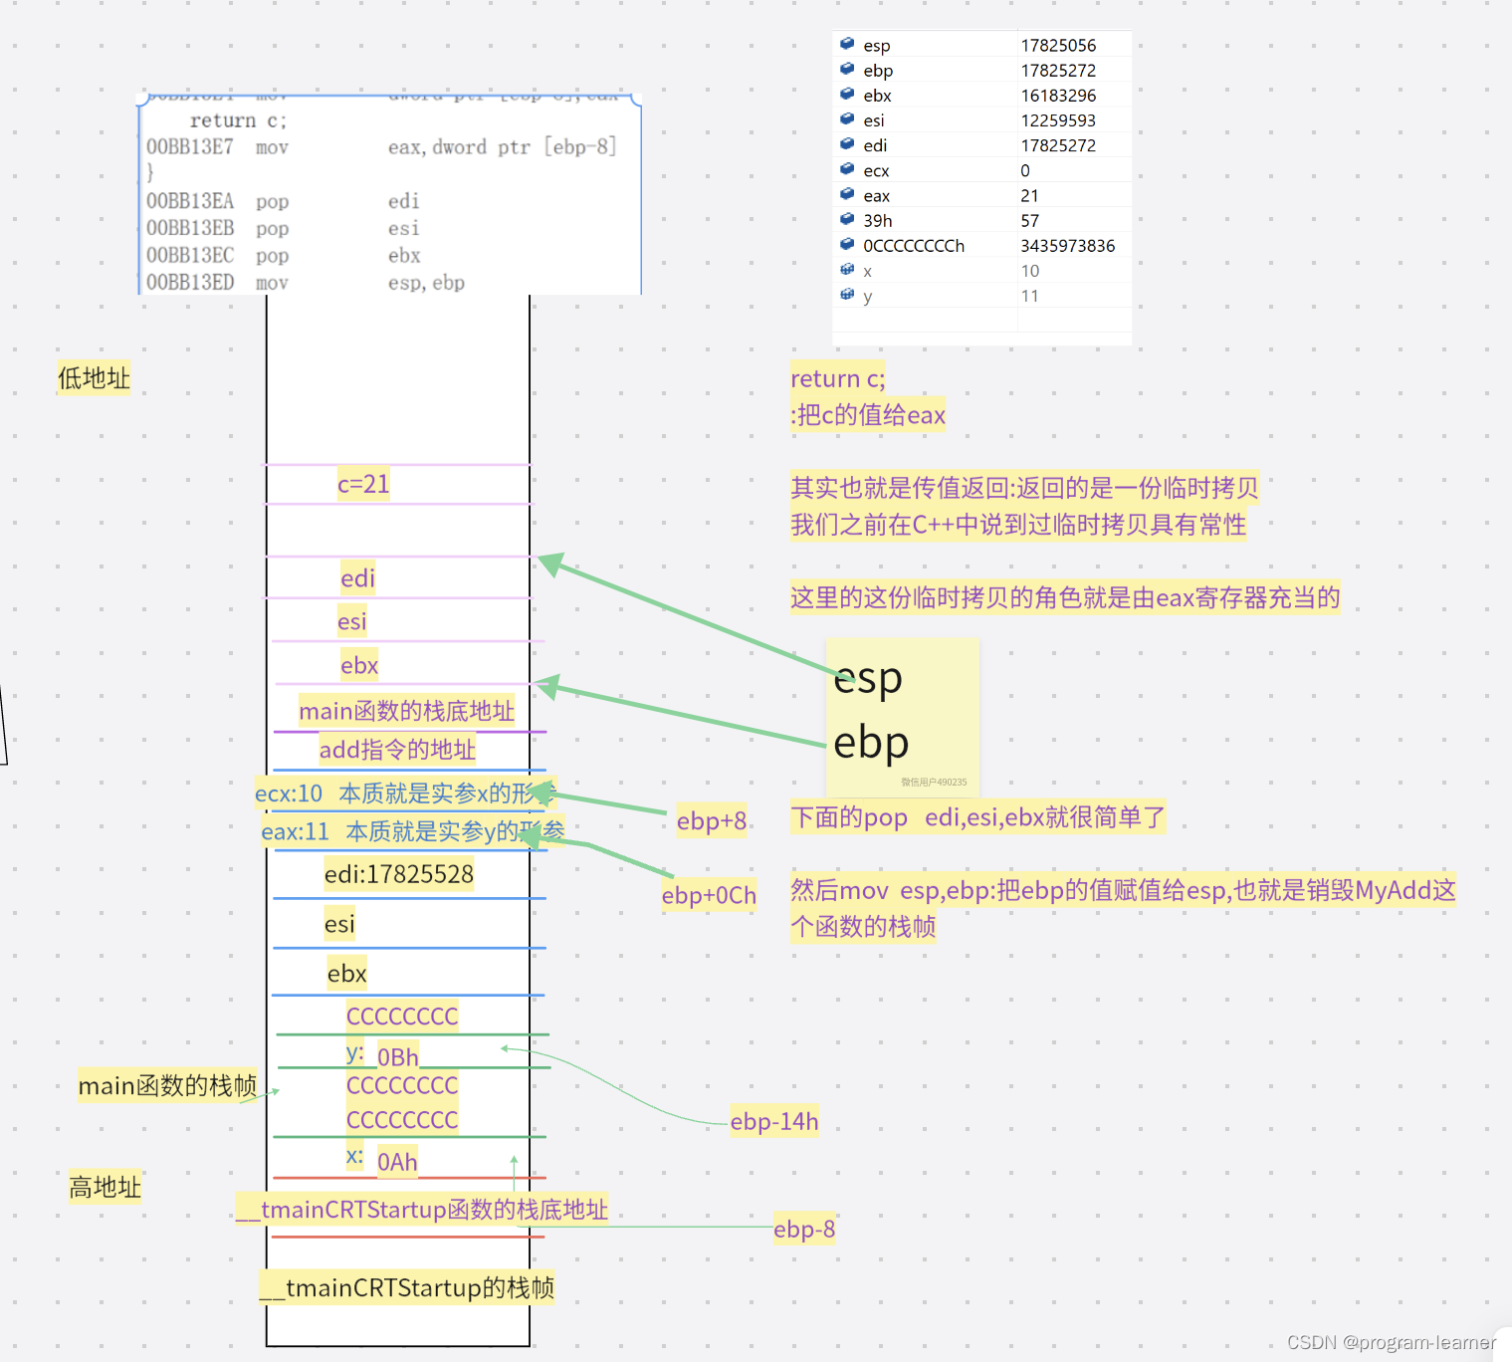Screen dimensions: 1512x1362
Task: Select the x: 0Ah stack cell
Action: pos(382,1160)
